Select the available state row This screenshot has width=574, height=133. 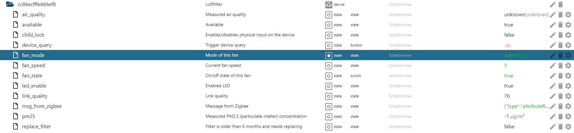(32, 25)
